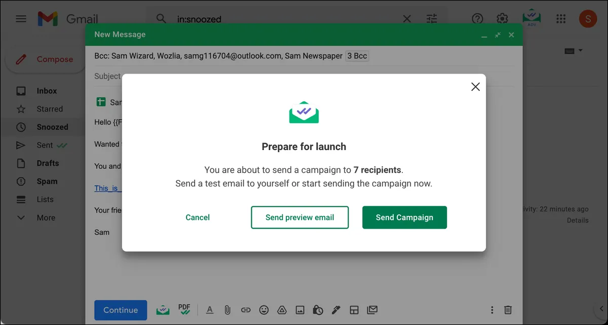Open Lists in the sidebar
608x325 pixels.
[x=45, y=199]
